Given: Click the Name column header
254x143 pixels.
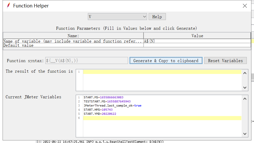Looking at the screenshot, I should coord(73,36).
